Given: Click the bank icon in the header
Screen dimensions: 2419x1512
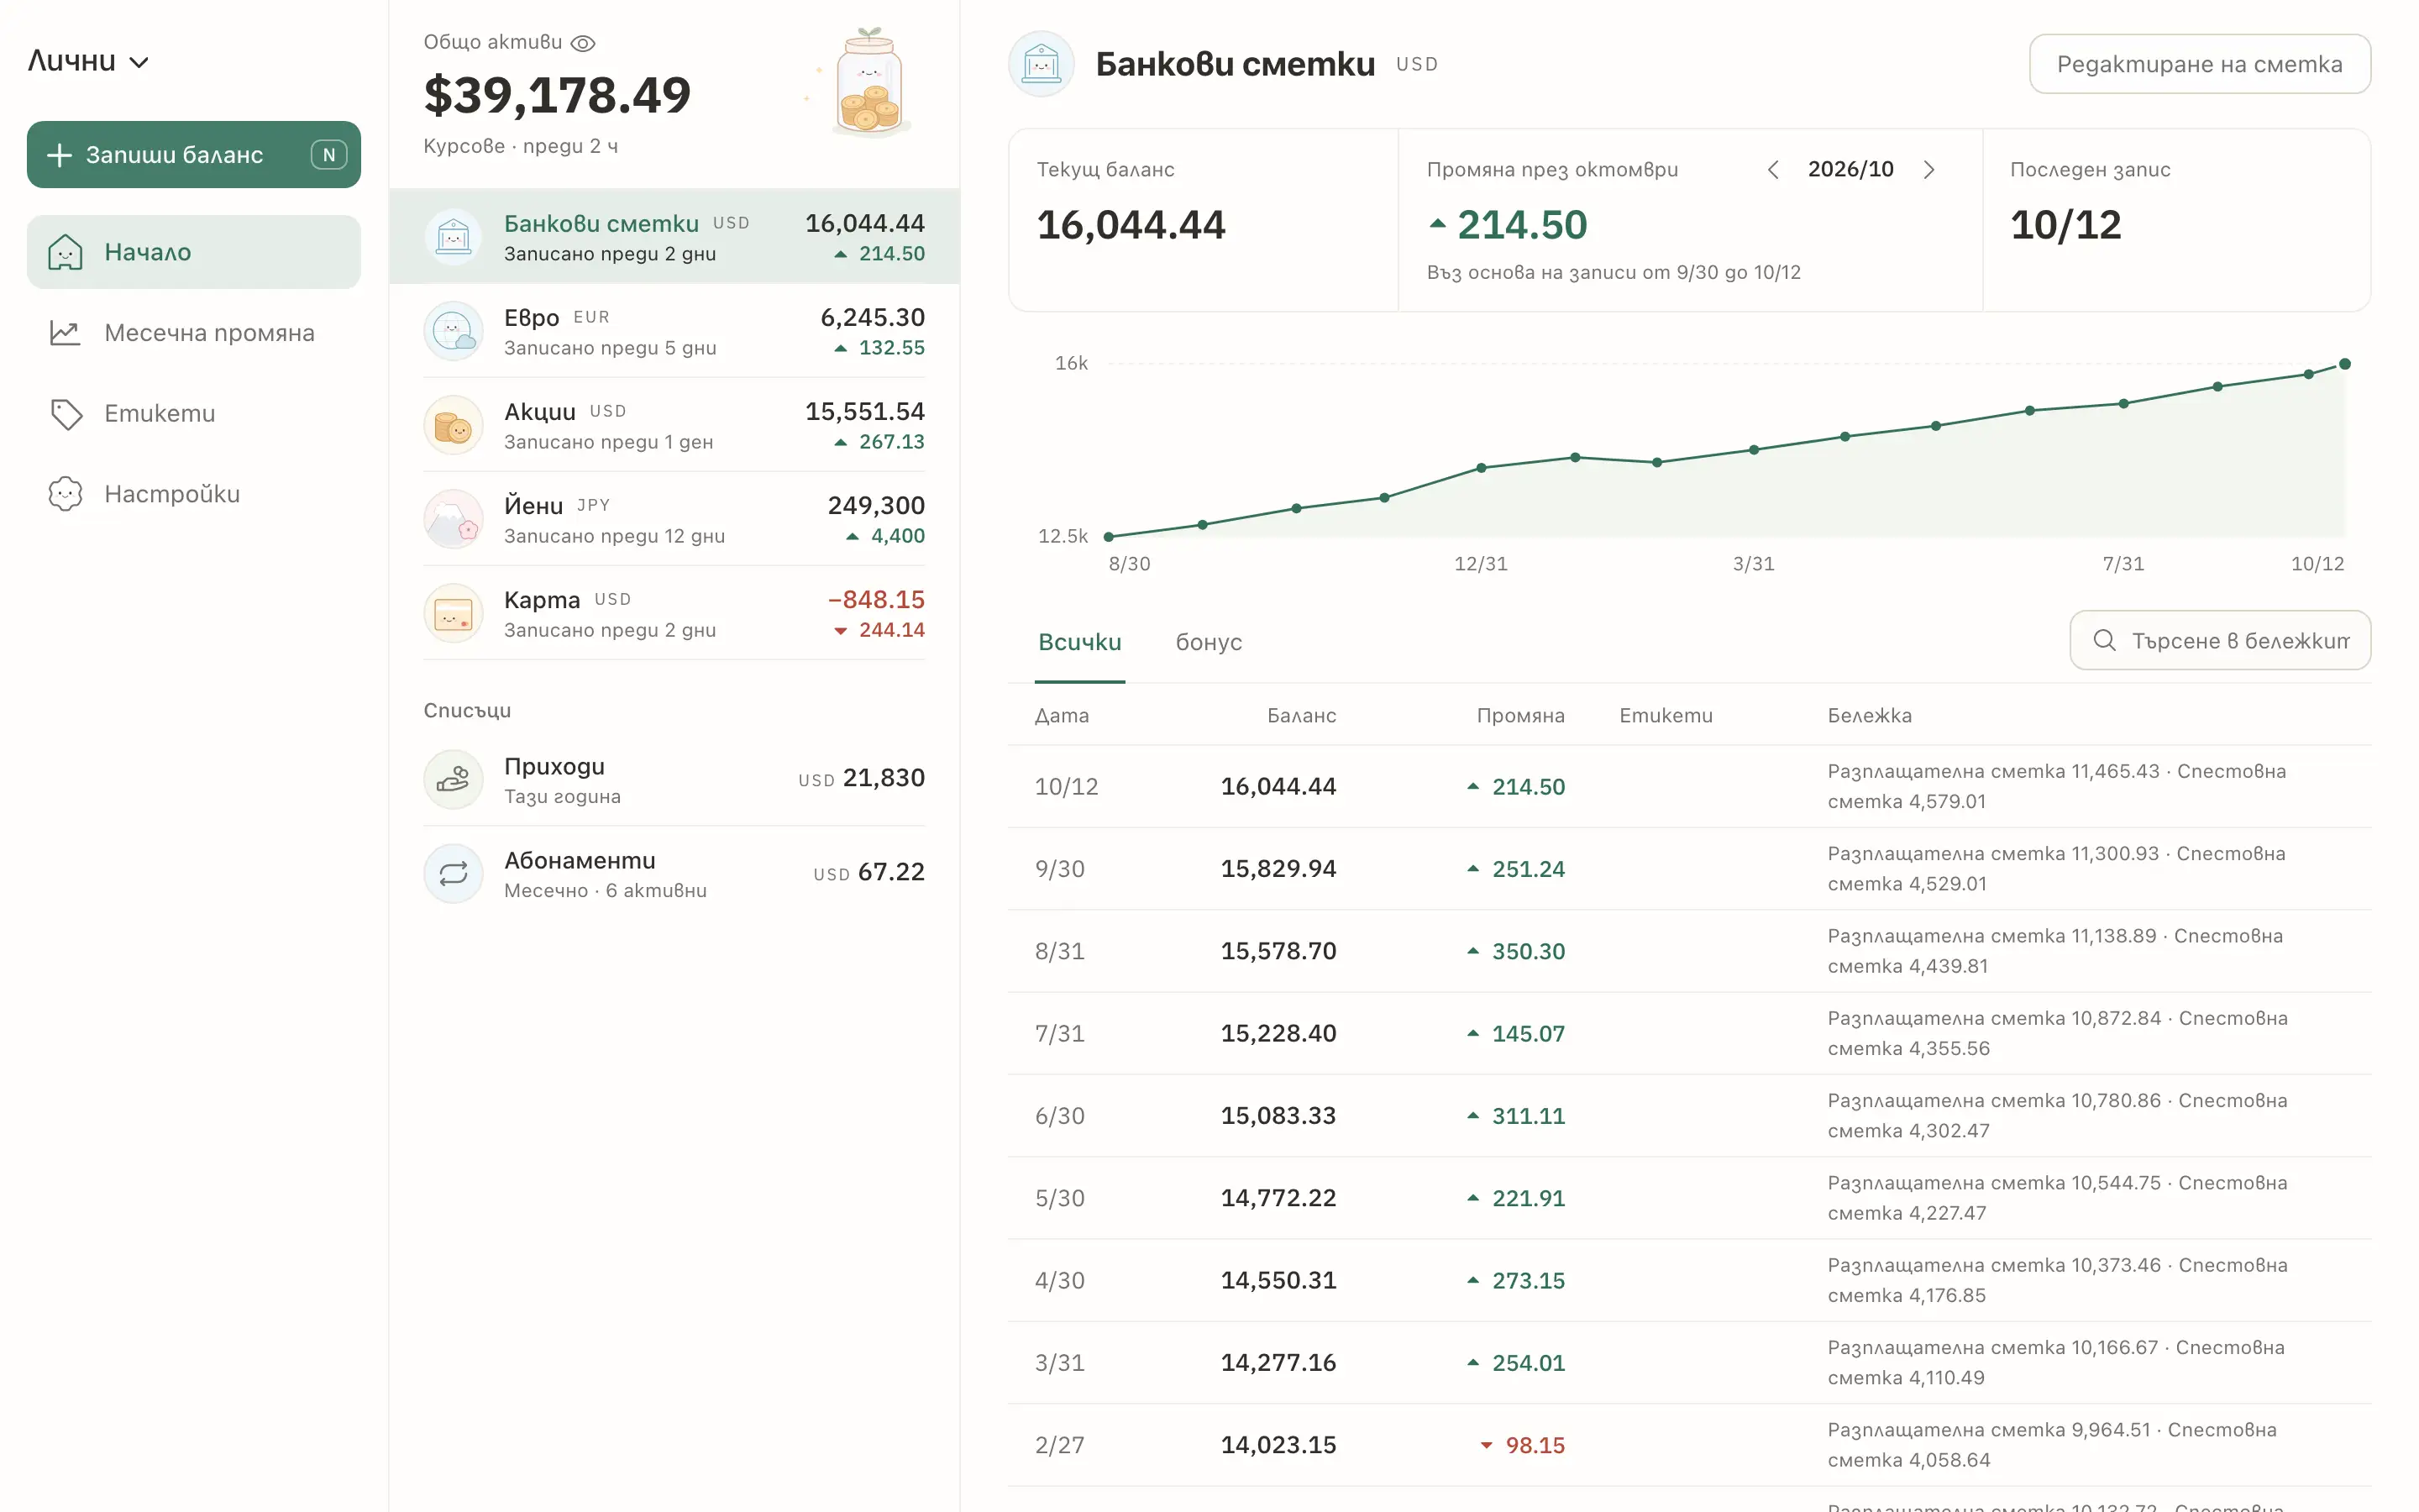Looking at the screenshot, I should point(1042,64).
